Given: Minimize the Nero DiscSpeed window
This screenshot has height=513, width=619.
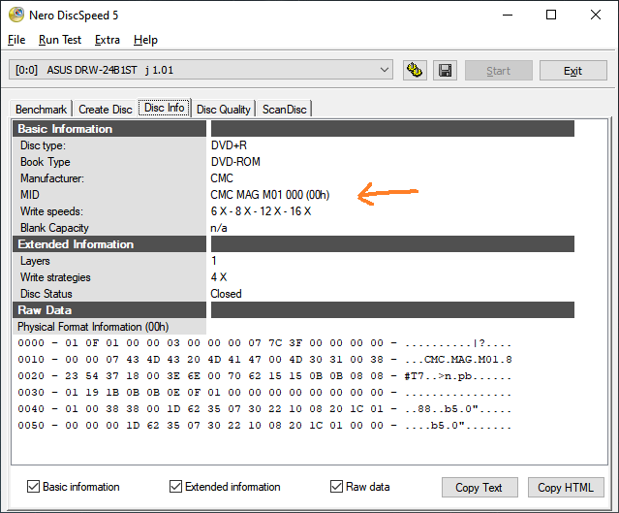Looking at the screenshot, I should point(508,15).
